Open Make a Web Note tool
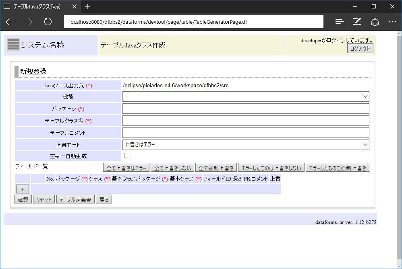 pos(357,22)
